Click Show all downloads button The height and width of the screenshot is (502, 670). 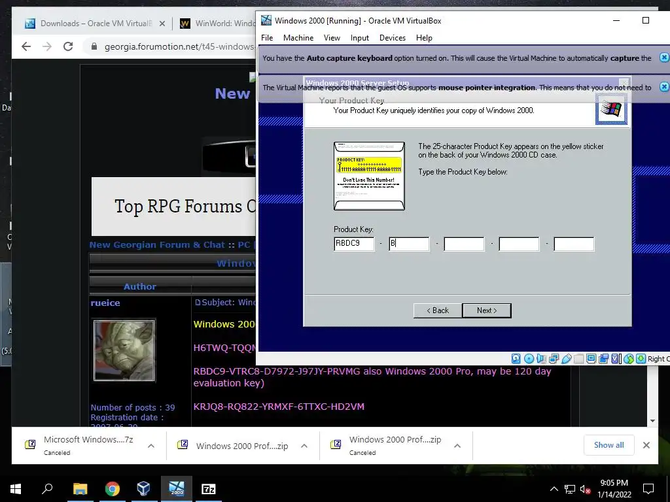[609, 445]
